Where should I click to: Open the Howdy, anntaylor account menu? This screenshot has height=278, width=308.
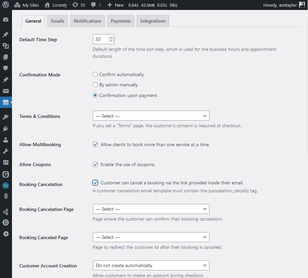(284, 5)
